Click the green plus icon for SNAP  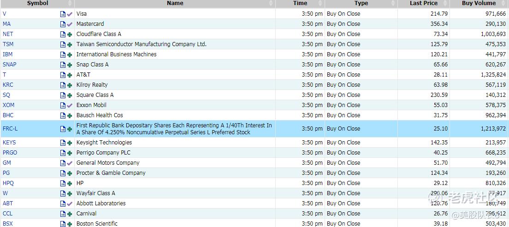point(70,65)
